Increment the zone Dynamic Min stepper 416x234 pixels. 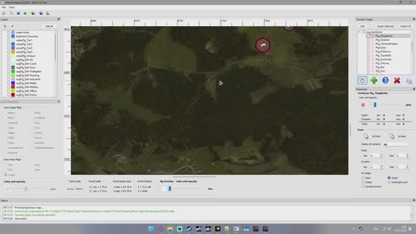click(x=382, y=166)
